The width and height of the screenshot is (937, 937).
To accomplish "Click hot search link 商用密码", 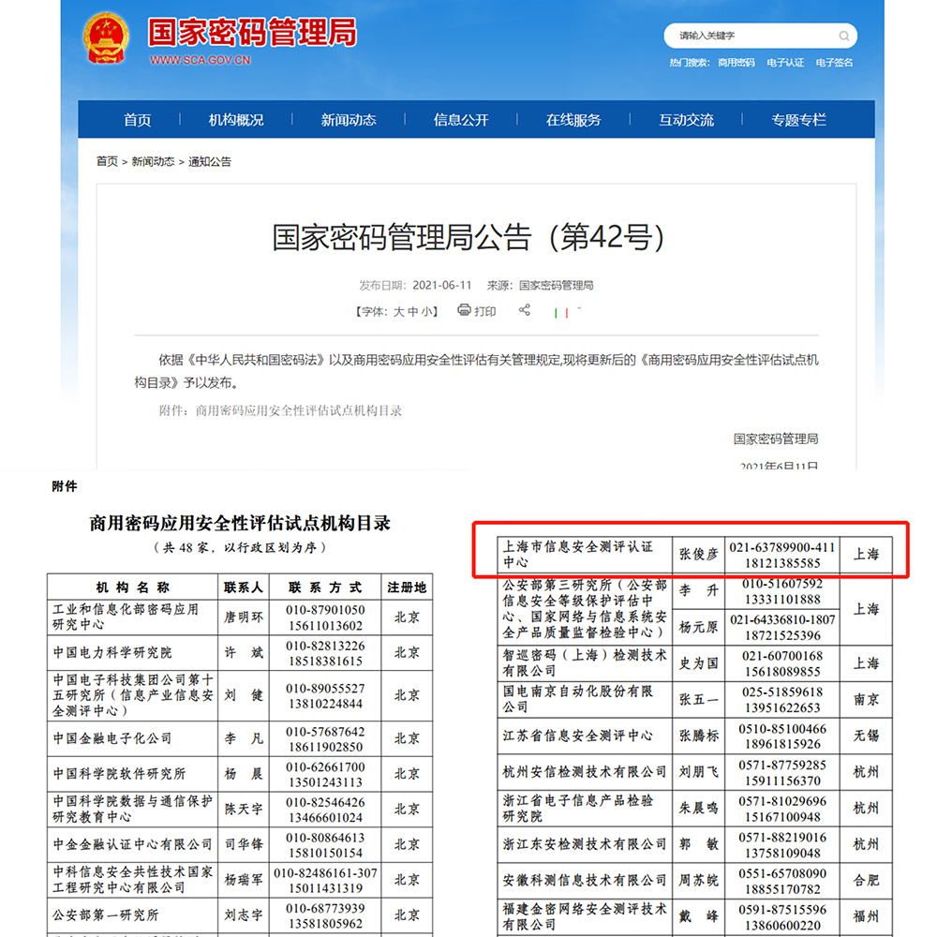I will click(x=736, y=63).
